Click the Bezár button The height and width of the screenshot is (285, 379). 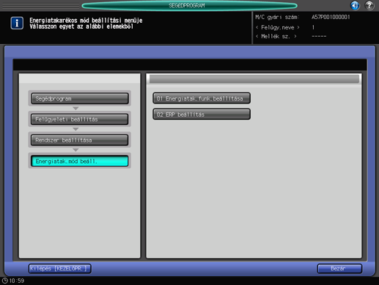pos(339,269)
